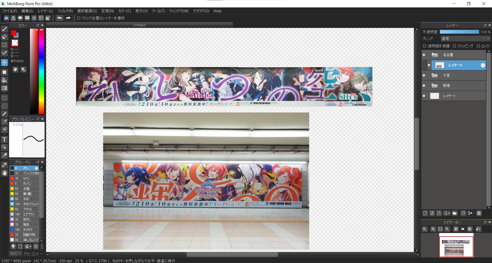Merge layer down using merge icon

[x=470, y=213]
